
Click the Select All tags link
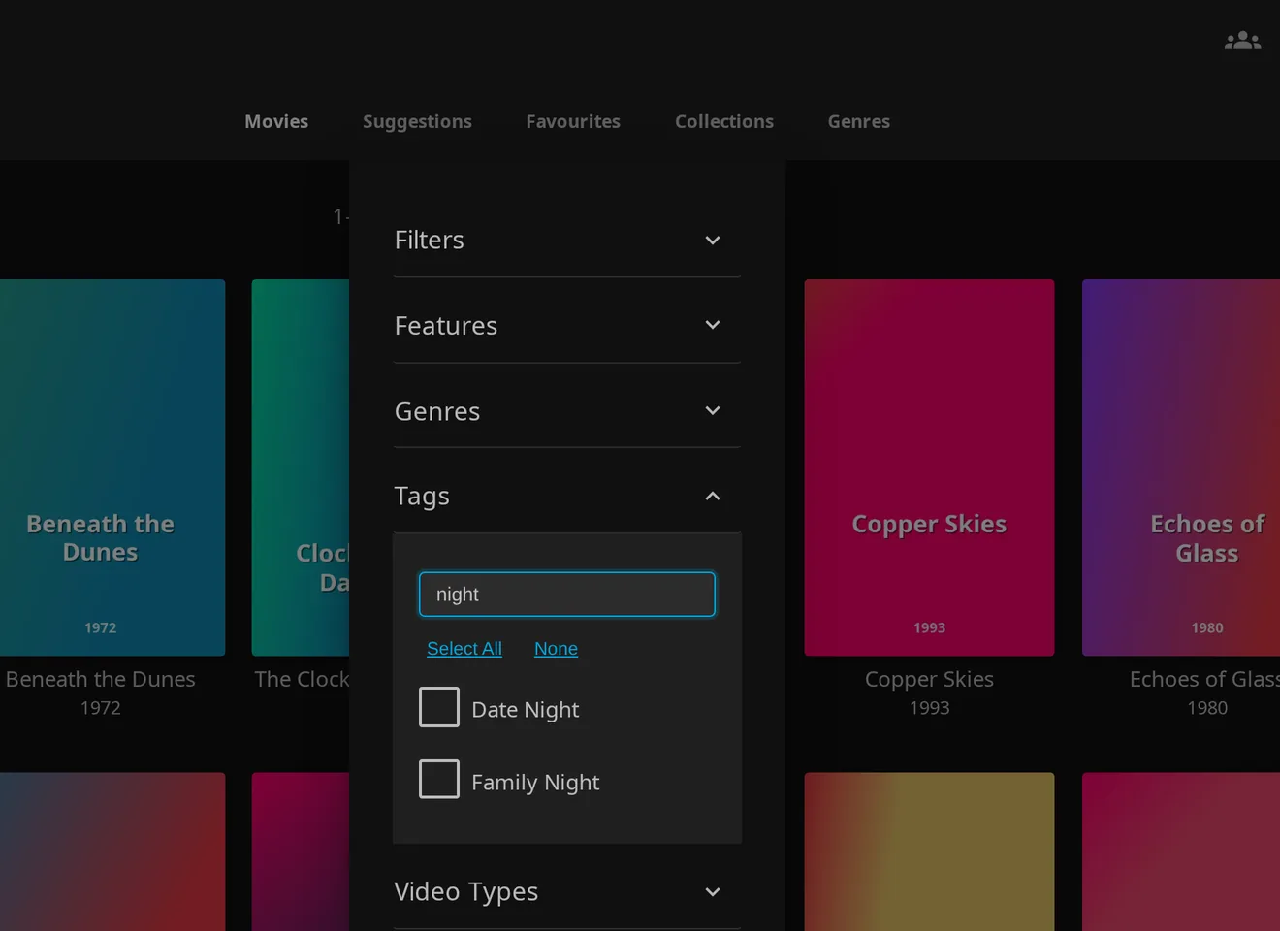tap(464, 649)
